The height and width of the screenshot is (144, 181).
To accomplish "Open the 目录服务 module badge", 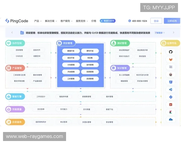I will 15,122.
